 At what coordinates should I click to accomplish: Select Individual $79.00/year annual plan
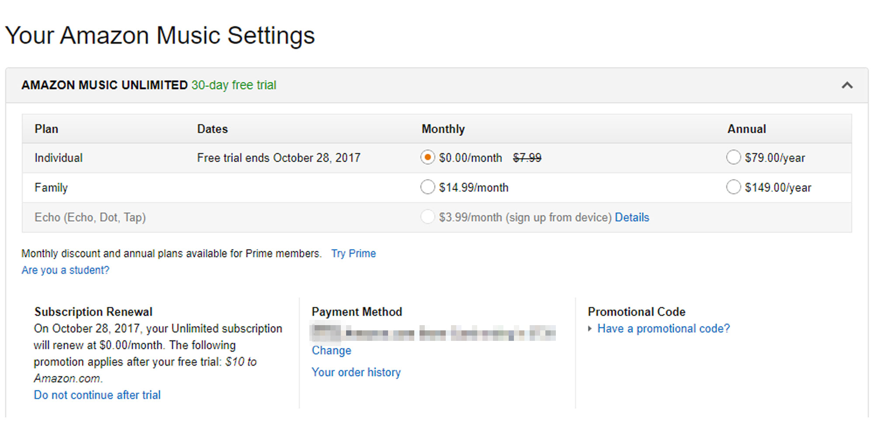point(733,157)
